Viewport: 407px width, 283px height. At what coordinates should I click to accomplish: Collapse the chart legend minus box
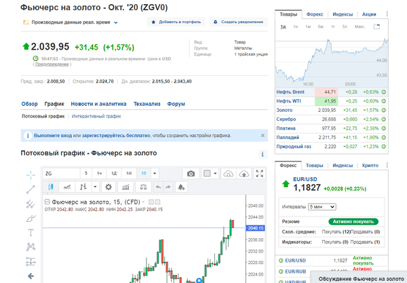tap(47, 202)
